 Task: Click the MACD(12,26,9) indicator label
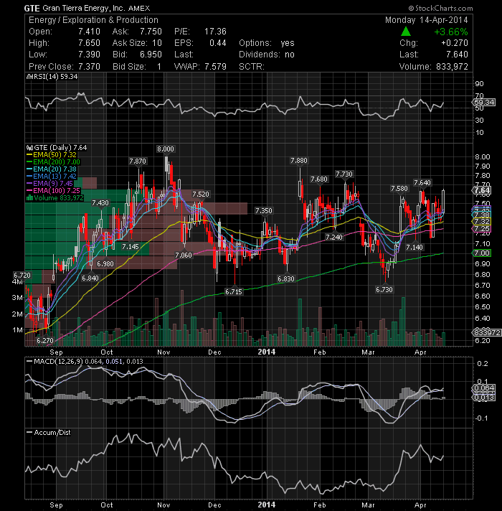(59, 362)
